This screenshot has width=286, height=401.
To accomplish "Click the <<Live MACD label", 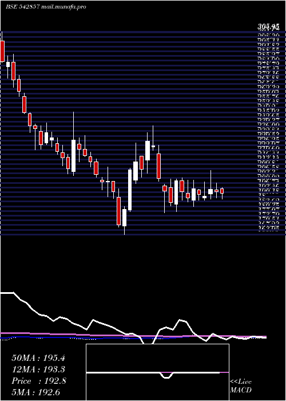I will coord(241,386).
